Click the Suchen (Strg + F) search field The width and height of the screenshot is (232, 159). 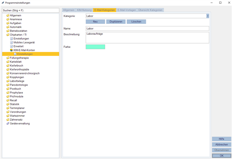pos(31,10)
